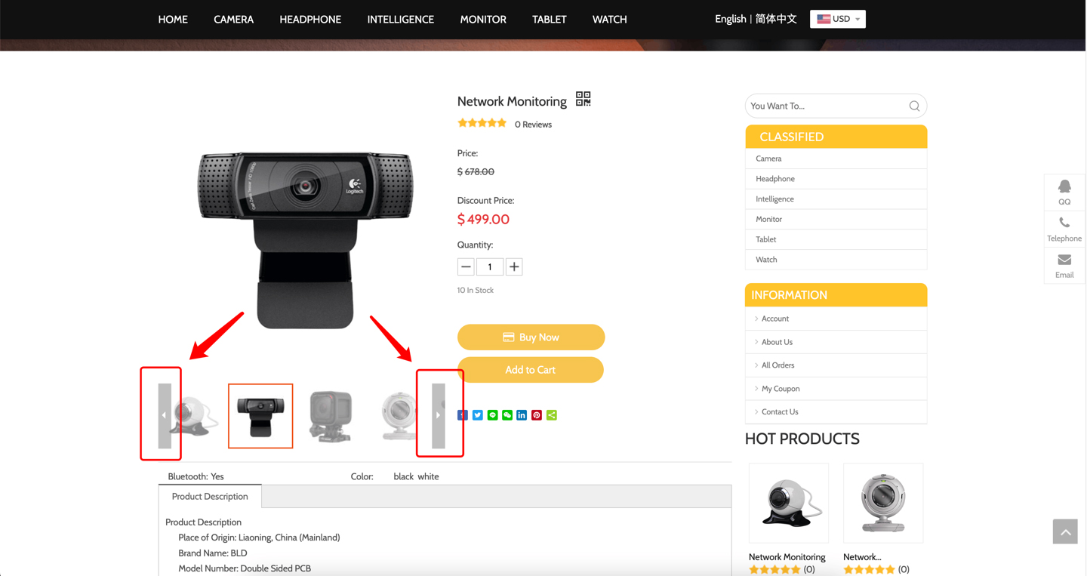Open the QR code icon beside product title

click(x=583, y=99)
